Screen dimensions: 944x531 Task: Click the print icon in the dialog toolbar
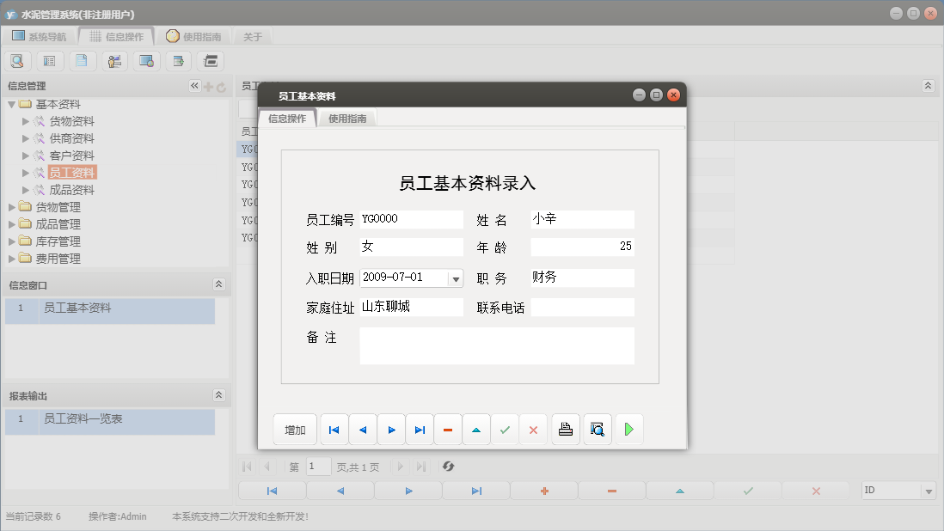pos(565,429)
